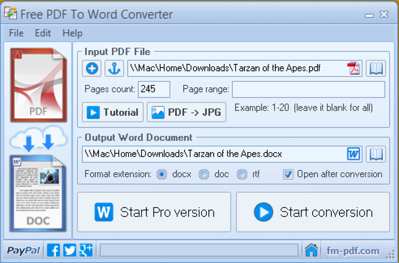This screenshot has height=263, width=399.
Task: Select the doc format radio button
Action: [204, 174]
